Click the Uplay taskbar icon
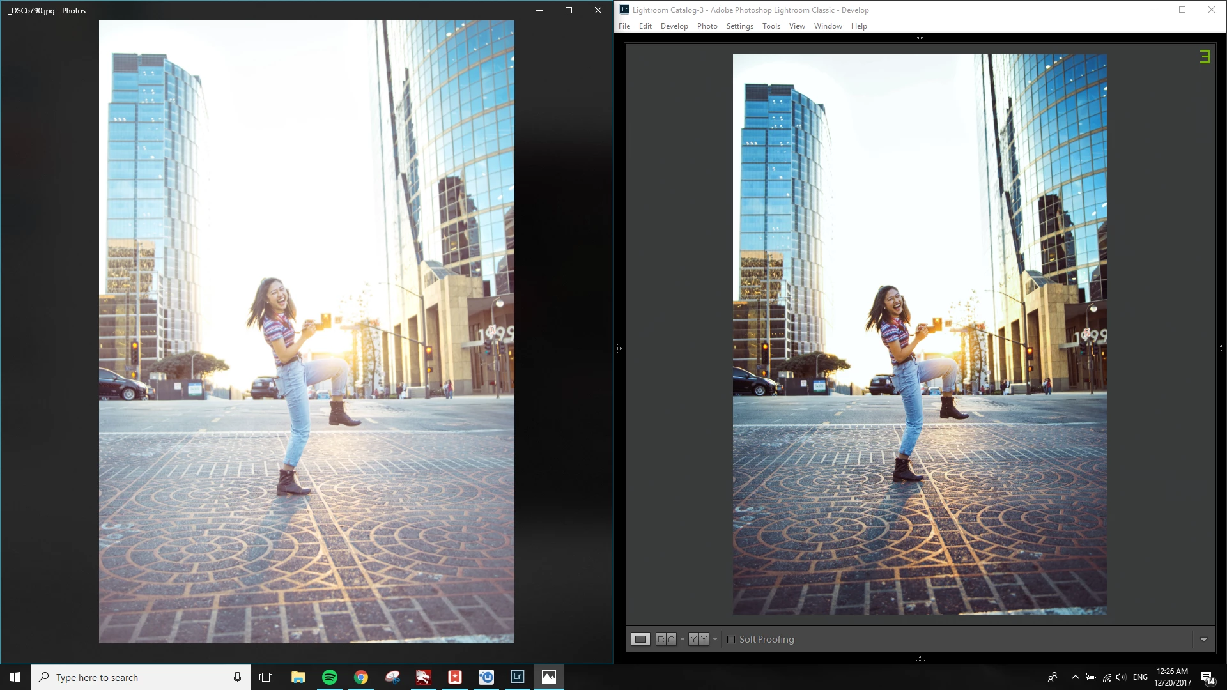Viewport: 1227px width, 690px height. click(x=486, y=677)
